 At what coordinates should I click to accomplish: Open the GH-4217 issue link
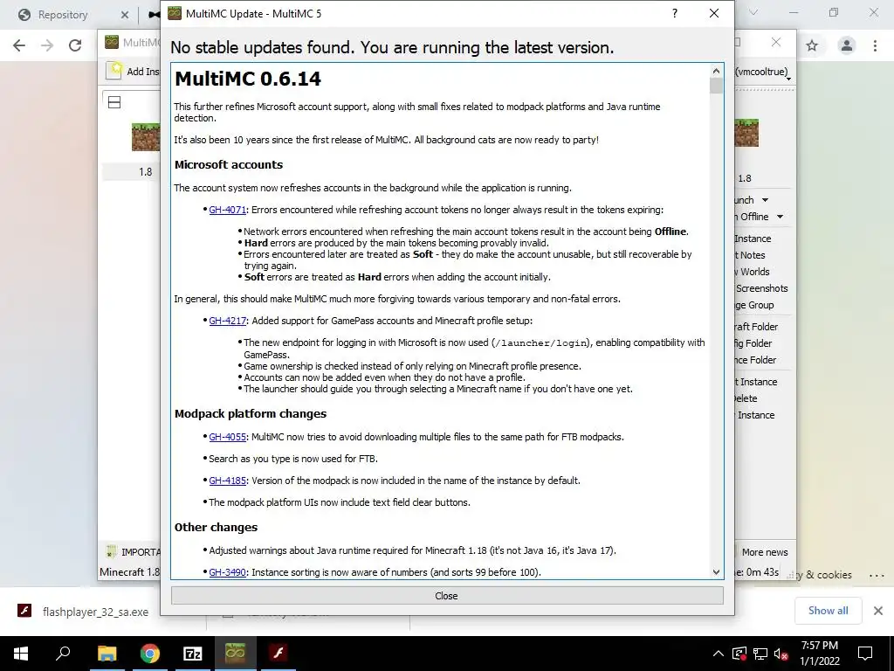228,321
